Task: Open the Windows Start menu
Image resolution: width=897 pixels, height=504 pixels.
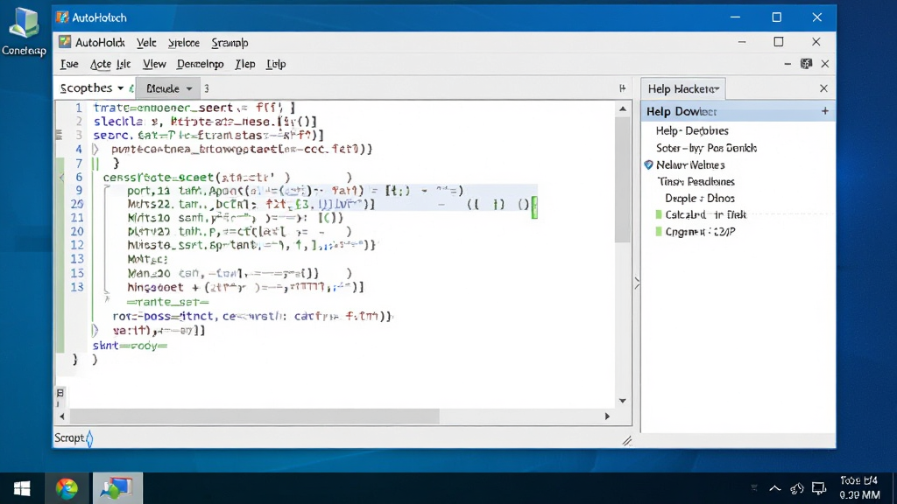Action: click(22, 488)
